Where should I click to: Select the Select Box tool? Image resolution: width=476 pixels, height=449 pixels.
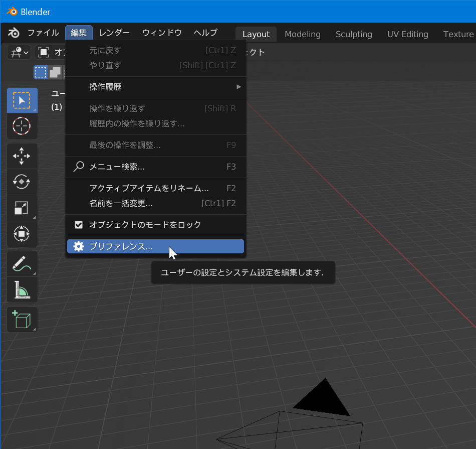22,100
